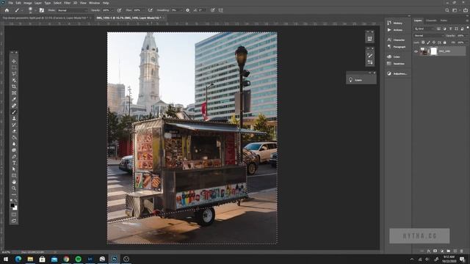Viewport: 470px width, 264px height.
Task: Open the brush blend Mode dropdown
Action: (x=72, y=10)
